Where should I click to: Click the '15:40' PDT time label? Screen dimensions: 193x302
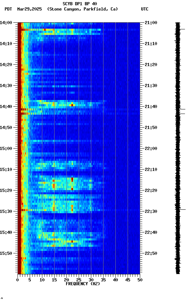click(x=6, y=233)
